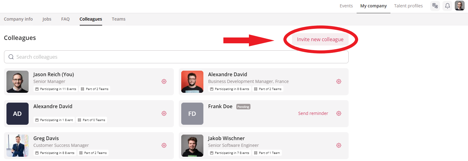This screenshot has width=468, height=161.
Task: Open the notifications bell
Action: click(x=447, y=6)
